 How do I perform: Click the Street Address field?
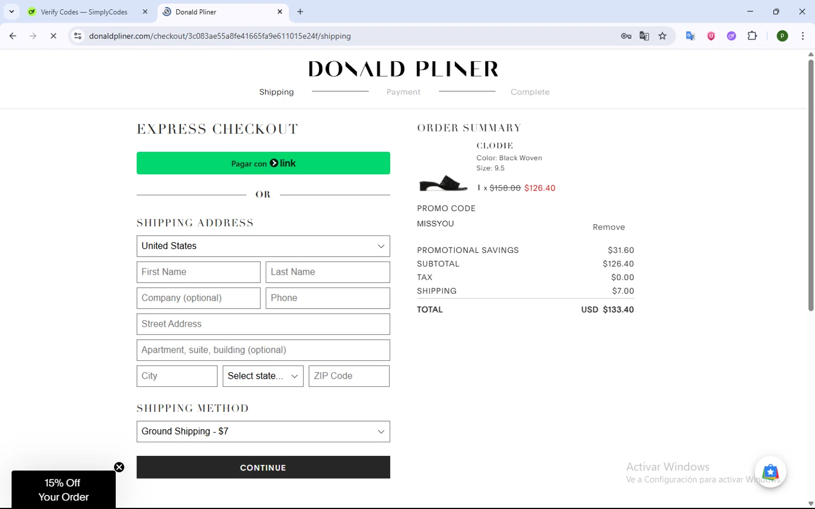(263, 324)
